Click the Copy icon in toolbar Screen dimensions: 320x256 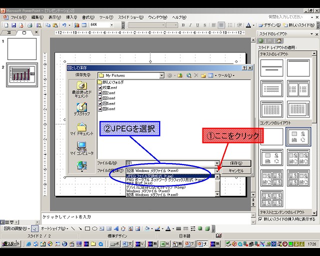pyautogui.click(x=48, y=25)
